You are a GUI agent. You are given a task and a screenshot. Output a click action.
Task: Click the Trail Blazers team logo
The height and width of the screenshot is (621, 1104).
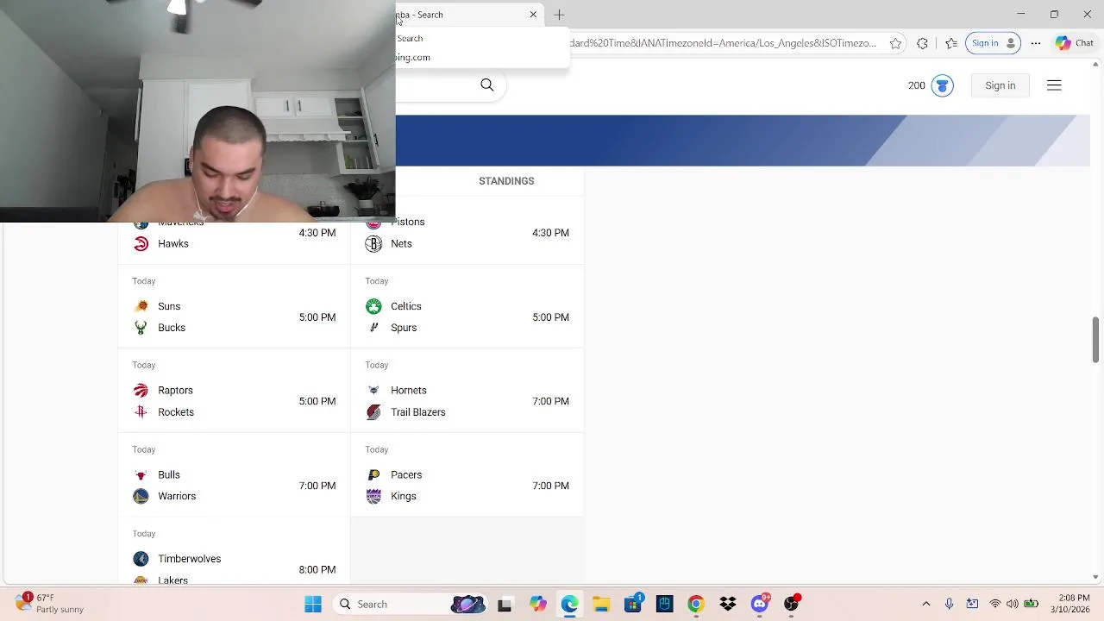coord(373,412)
